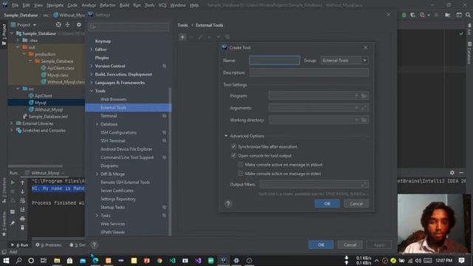Expand Build, Execution, Deployment settings
The image size is (473, 266).
(92, 74)
